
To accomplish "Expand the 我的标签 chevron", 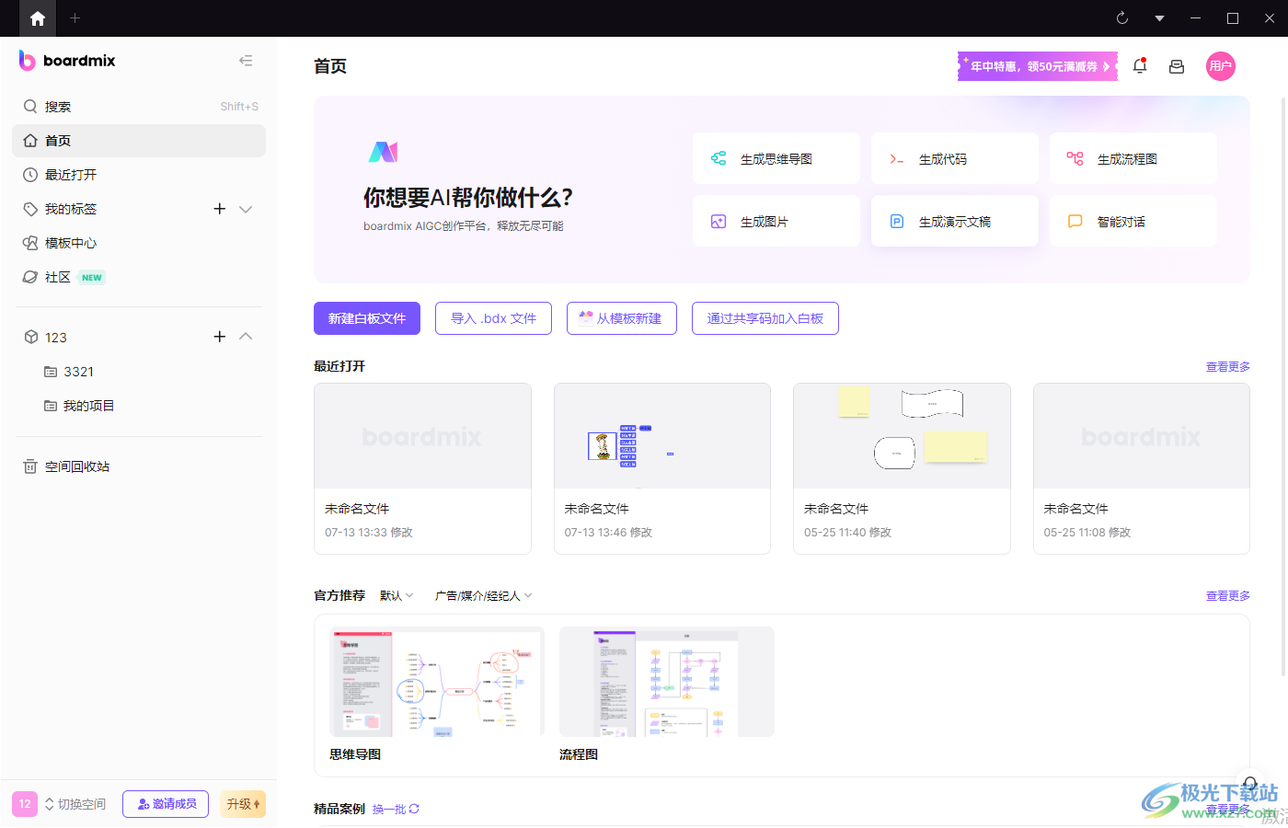I will 246,209.
